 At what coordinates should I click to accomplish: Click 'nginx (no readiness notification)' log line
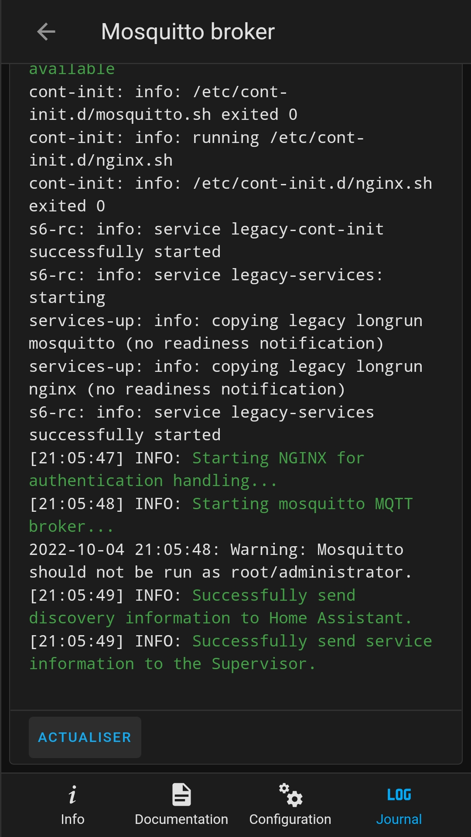(x=225, y=378)
